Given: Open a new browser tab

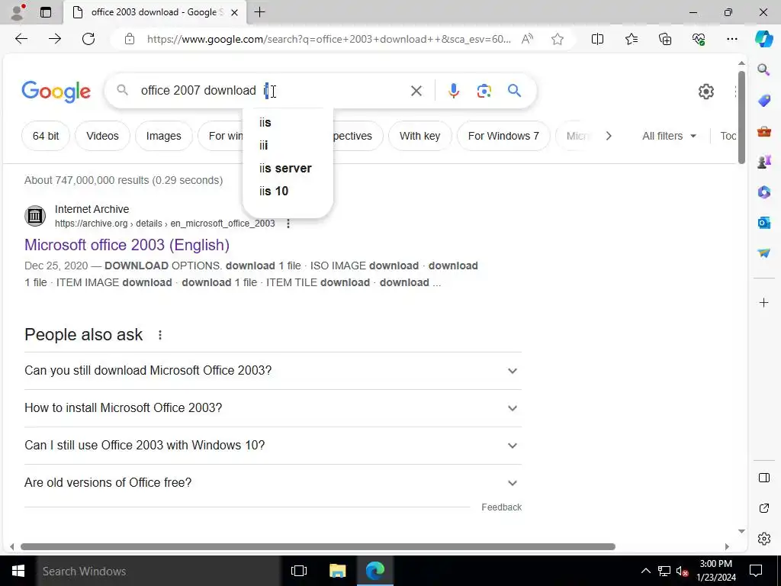Looking at the screenshot, I should click(x=259, y=12).
